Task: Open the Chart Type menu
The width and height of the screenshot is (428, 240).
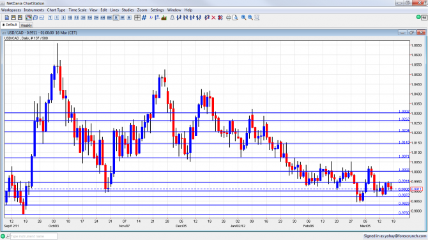Action: pyautogui.click(x=56, y=10)
